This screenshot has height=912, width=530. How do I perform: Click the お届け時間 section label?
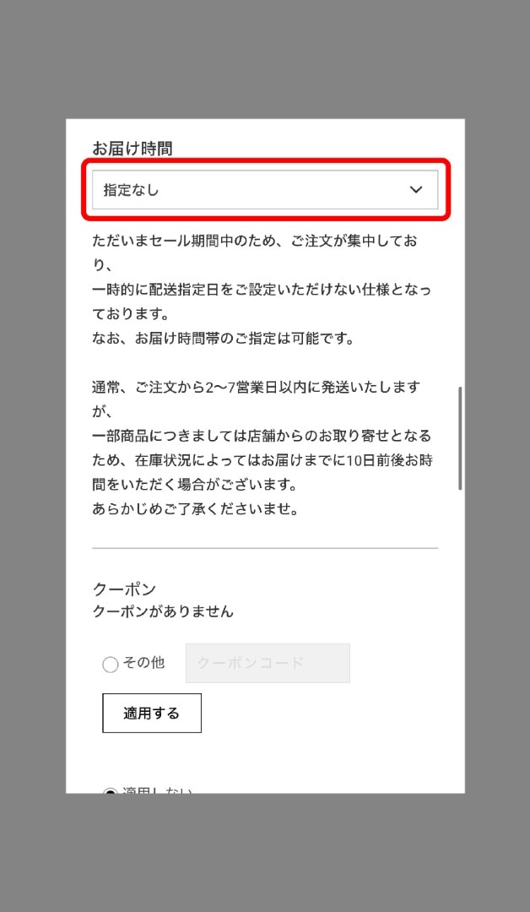(132, 149)
